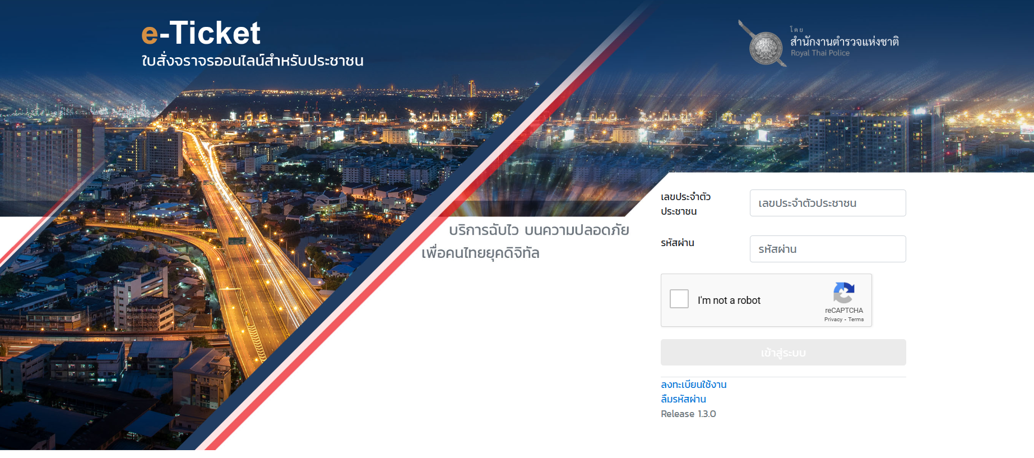Click the บริการฉับไว บนความปลอดภัย slogan

pyautogui.click(x=539, y=230)
